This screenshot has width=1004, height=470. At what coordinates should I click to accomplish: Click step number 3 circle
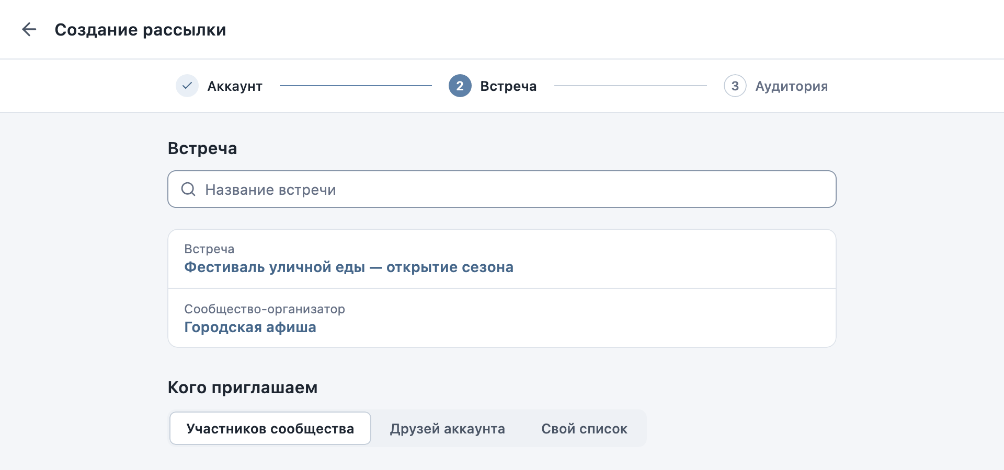[735, 86]
